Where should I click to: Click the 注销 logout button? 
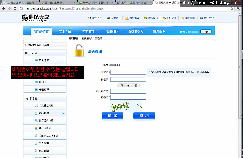pyautogui.click(x=206, y=31)
